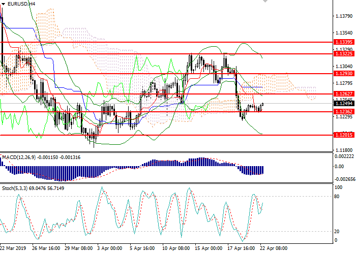
Task: Click the Stochastic 80 level scale value
Action: coord(337,196)
